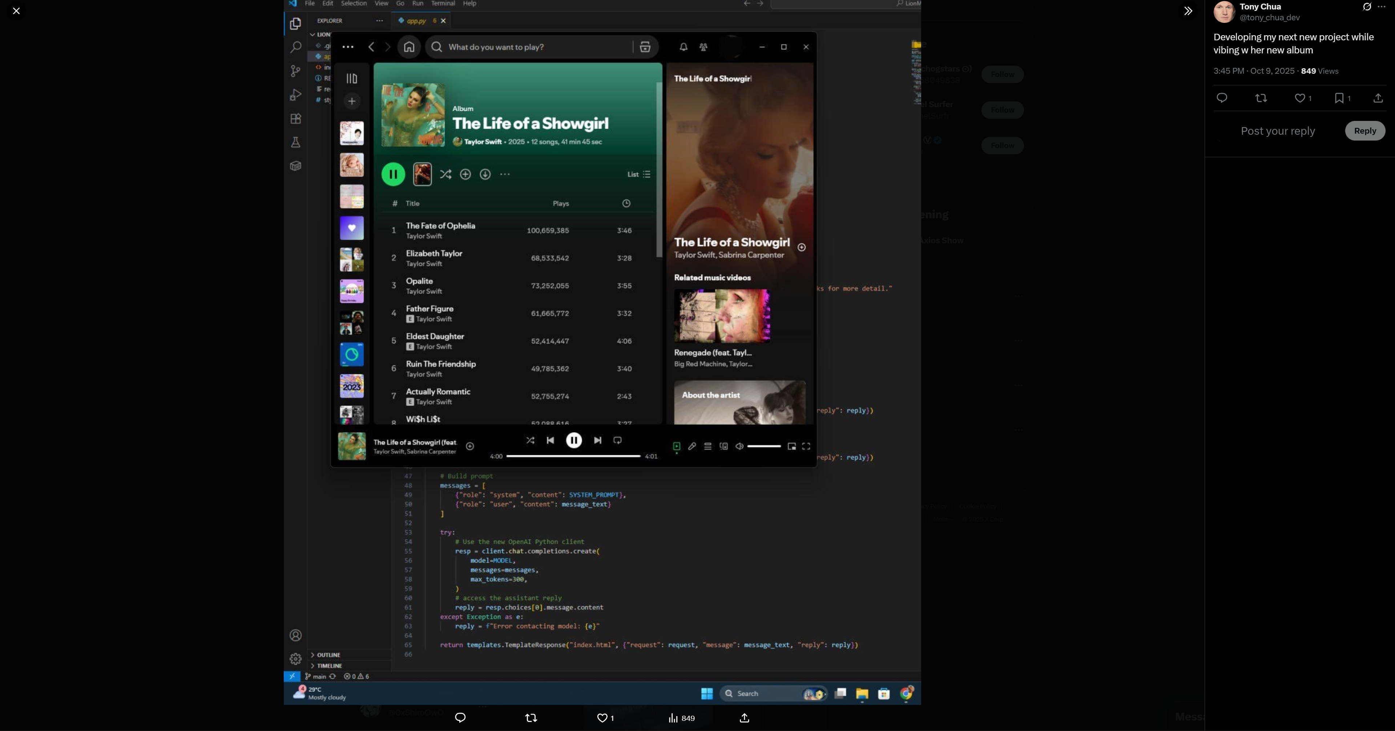Like post via bottom heart icon
The height and width of the screenshot is (731, 1395).
[602, 718]
